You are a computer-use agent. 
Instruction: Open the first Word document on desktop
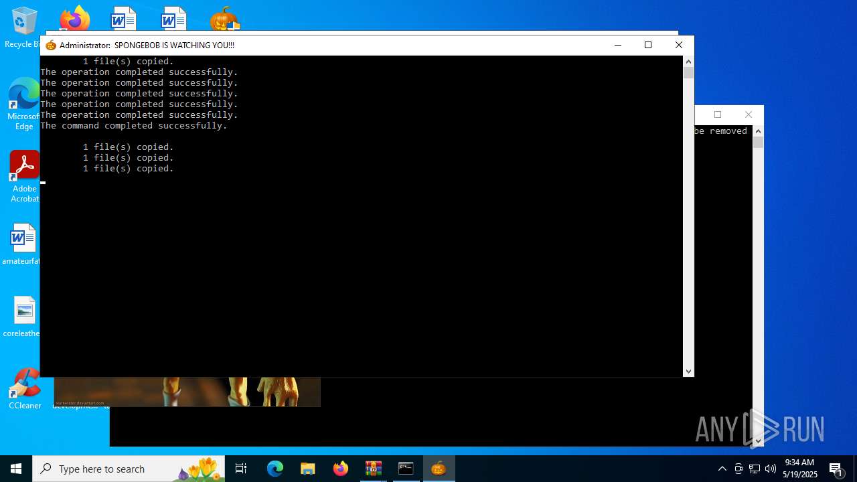(123, 17)
